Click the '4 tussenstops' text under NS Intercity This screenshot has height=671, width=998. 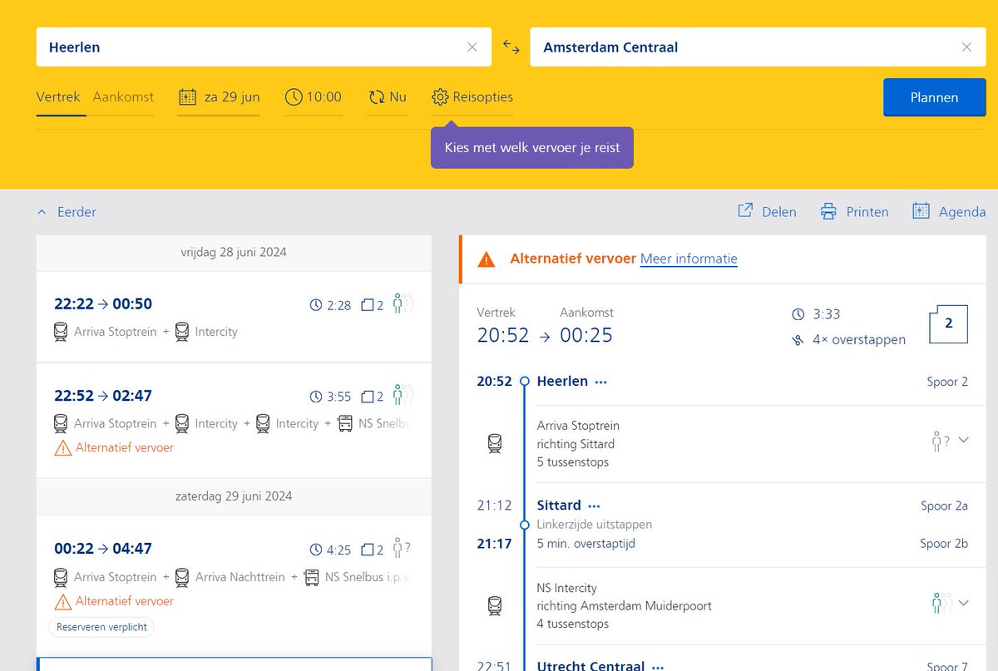point(573,624)
